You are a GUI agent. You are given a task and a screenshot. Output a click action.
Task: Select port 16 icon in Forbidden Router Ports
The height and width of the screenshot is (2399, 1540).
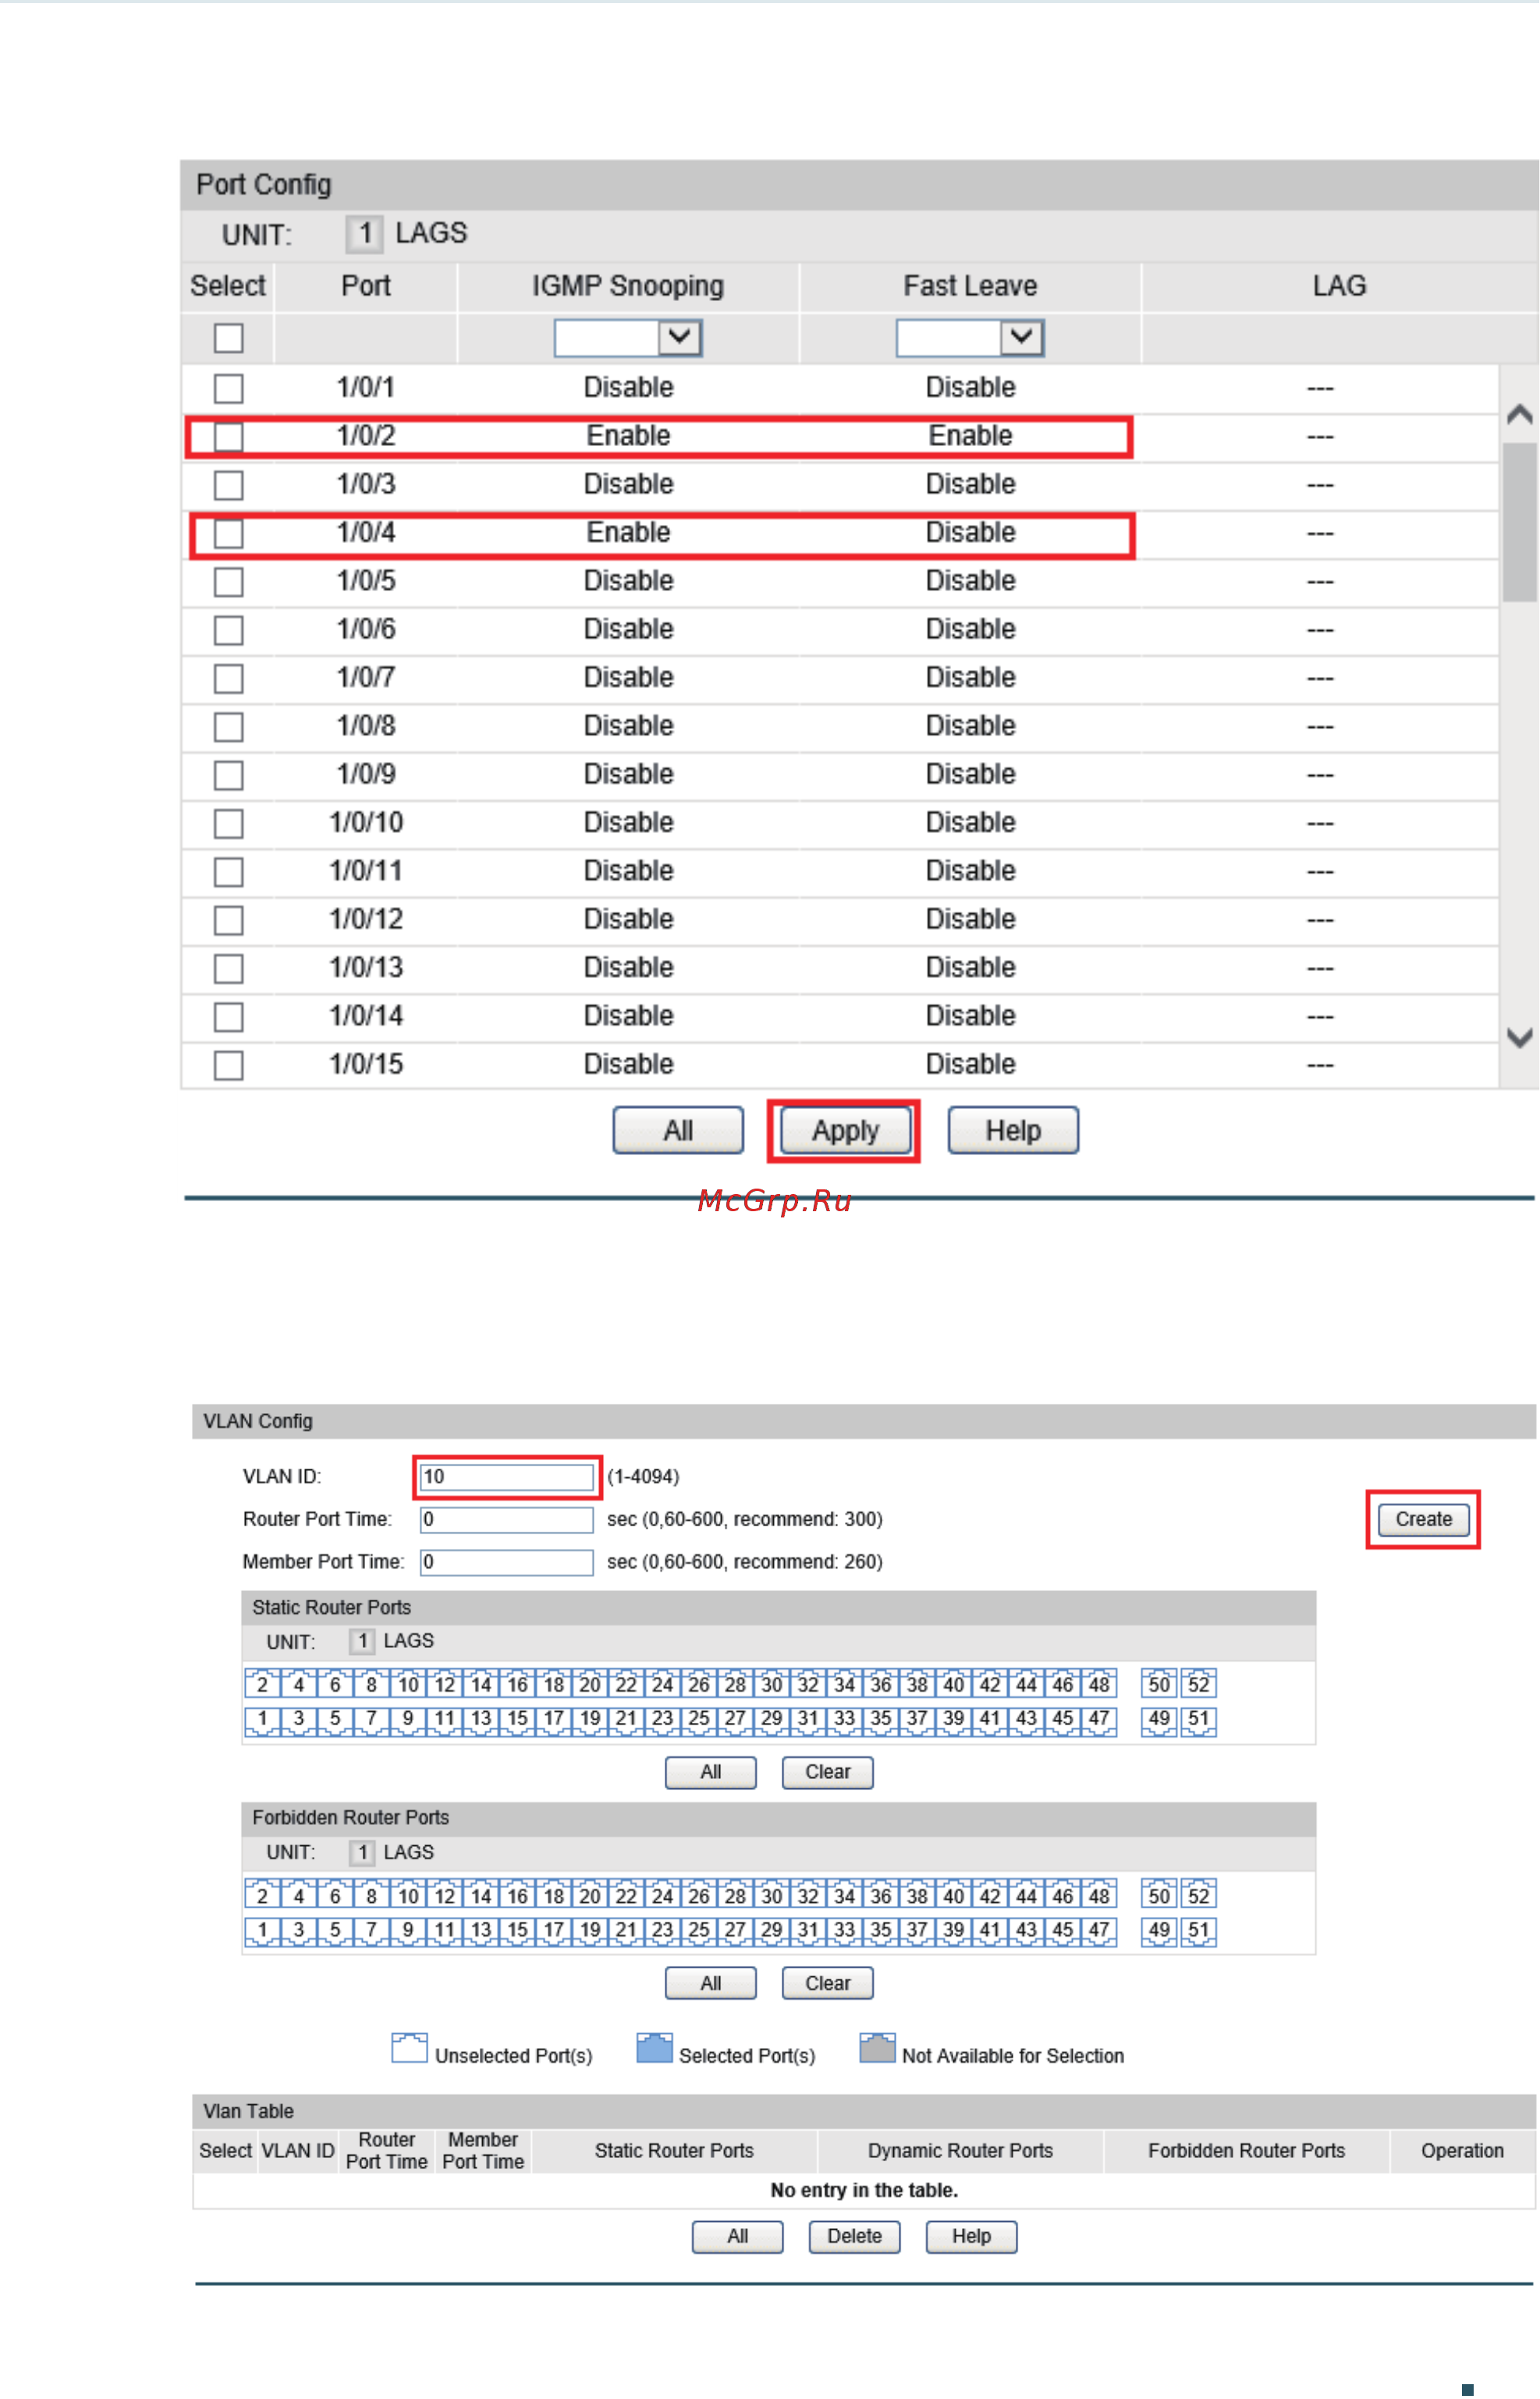(x=517, y=1895)
